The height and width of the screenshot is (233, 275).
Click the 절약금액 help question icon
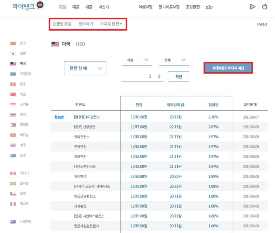coord(183,105)
